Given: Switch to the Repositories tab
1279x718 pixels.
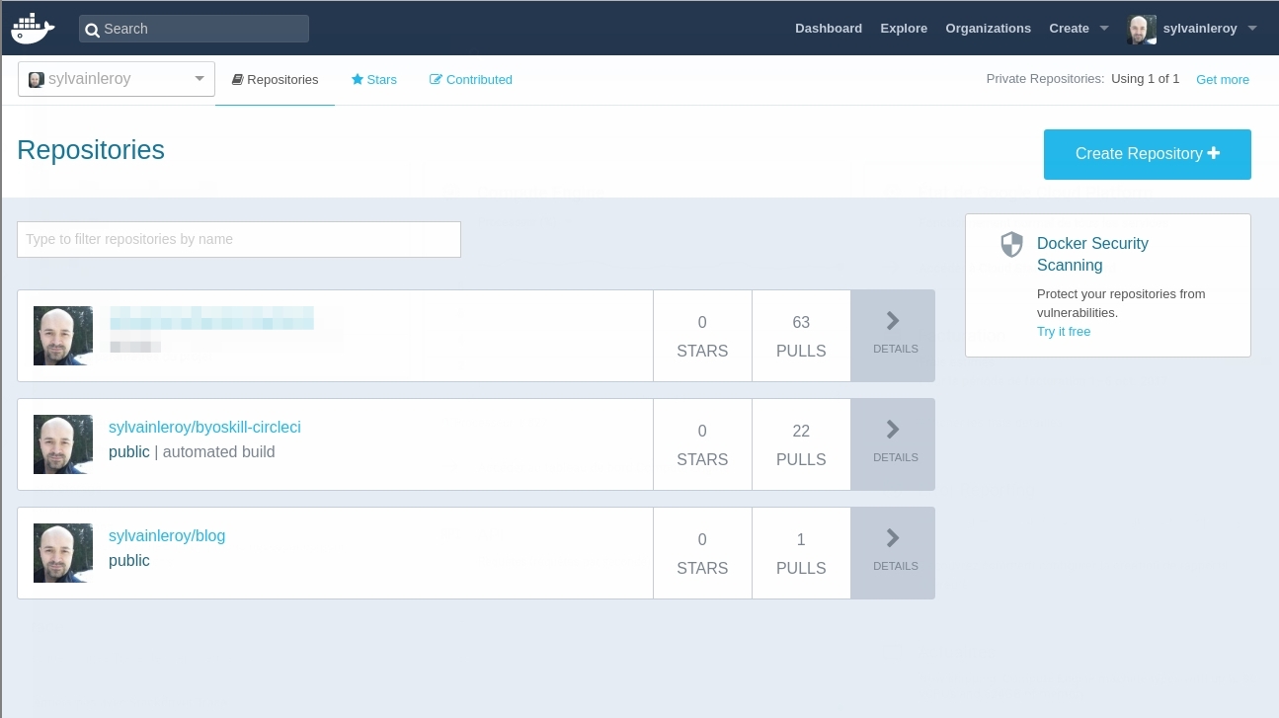Looking at the screenshot, I should point(276,80).
